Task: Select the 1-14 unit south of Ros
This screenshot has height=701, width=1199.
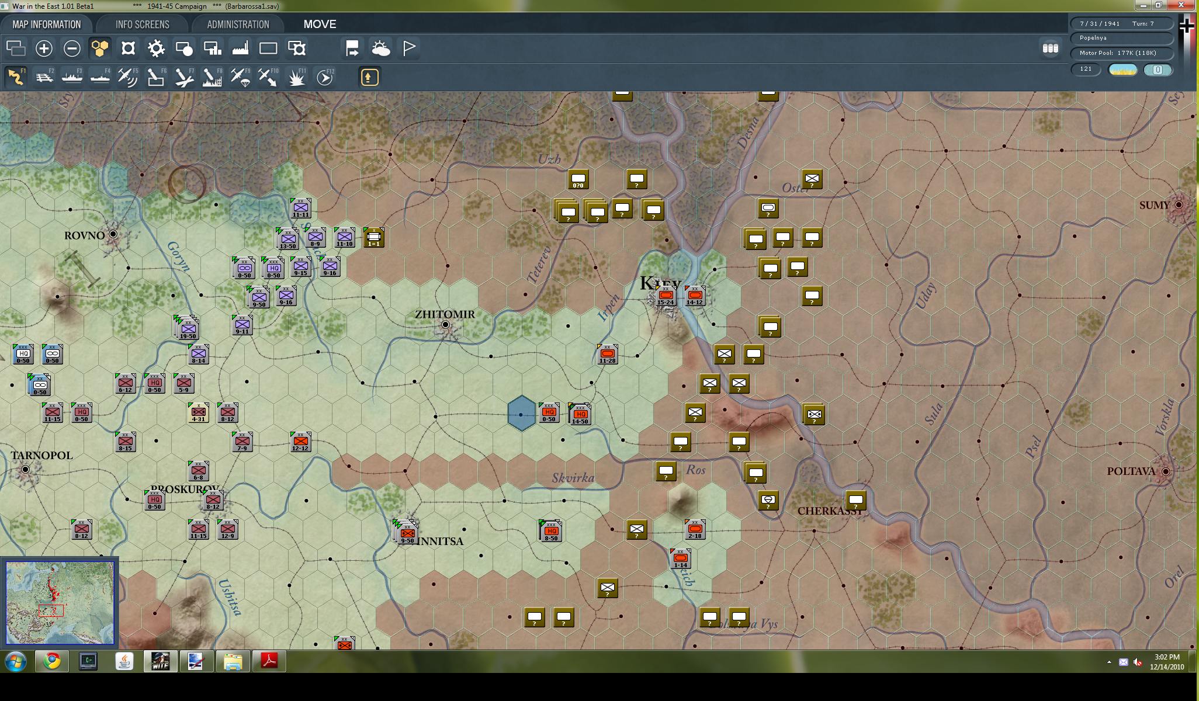Action: 680,559
